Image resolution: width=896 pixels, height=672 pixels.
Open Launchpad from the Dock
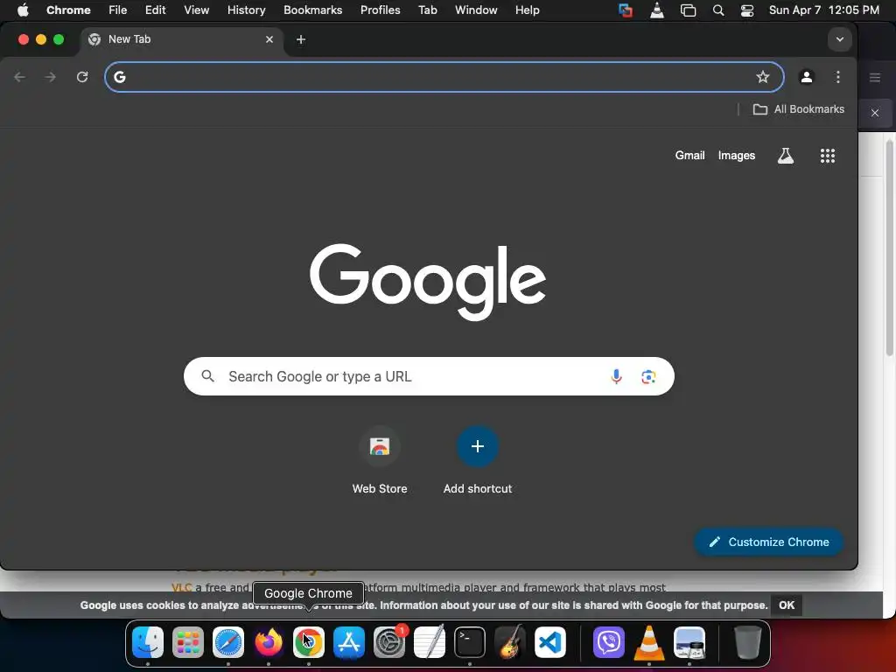188,642
